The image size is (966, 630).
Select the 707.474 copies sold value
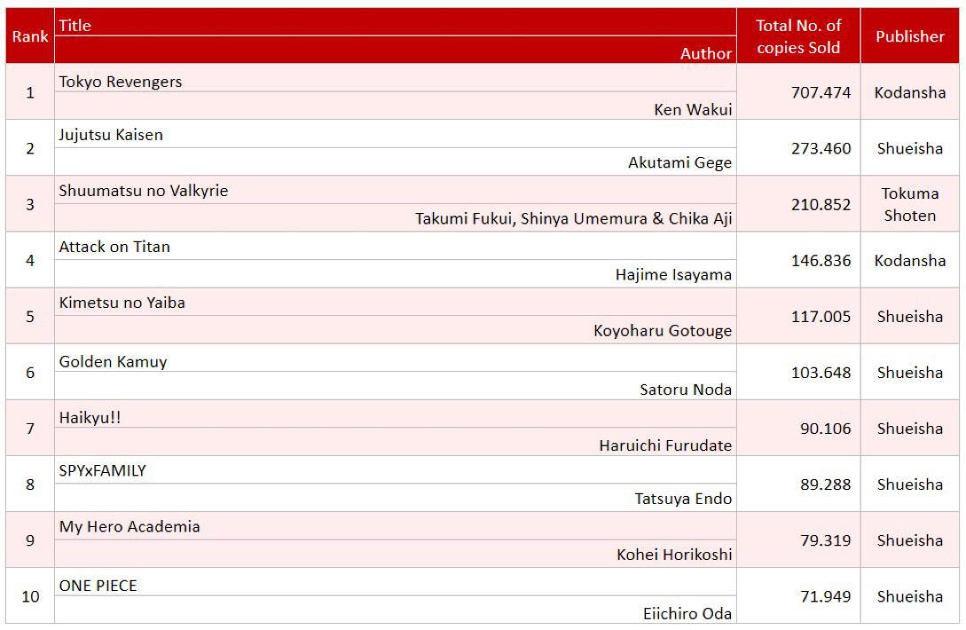(821, 92)
